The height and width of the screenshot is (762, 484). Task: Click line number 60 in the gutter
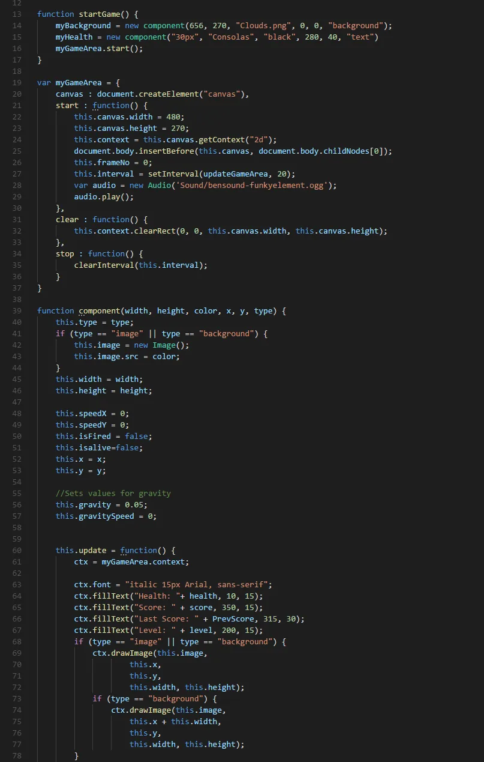(x=16, y=550)
